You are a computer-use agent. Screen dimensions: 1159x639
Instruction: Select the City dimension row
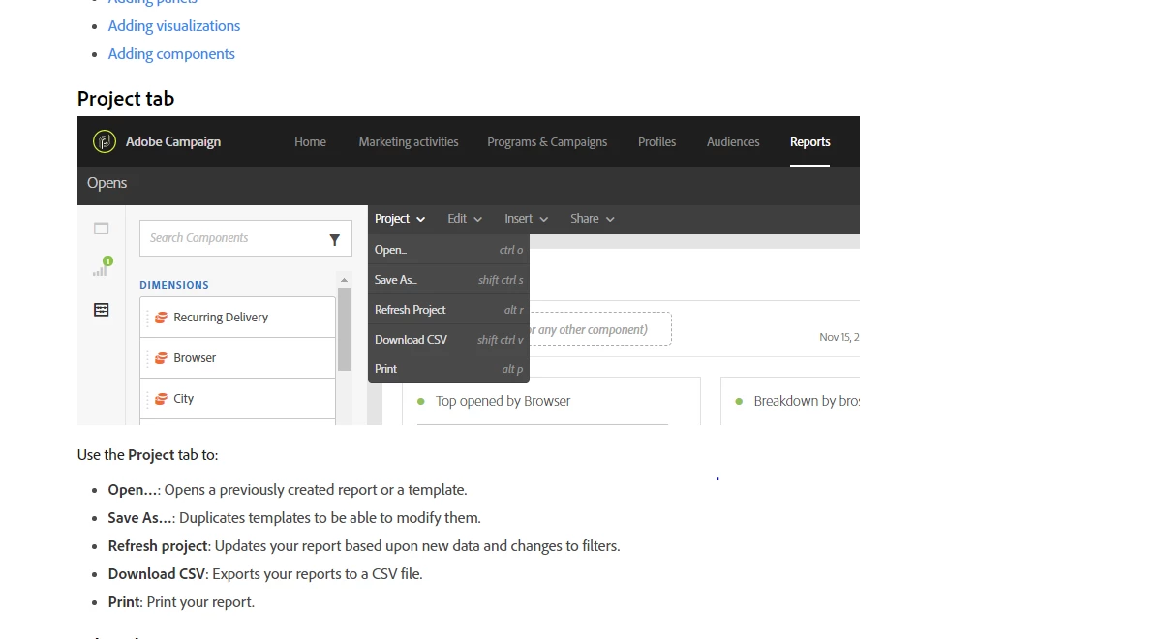tap(237, 399)
